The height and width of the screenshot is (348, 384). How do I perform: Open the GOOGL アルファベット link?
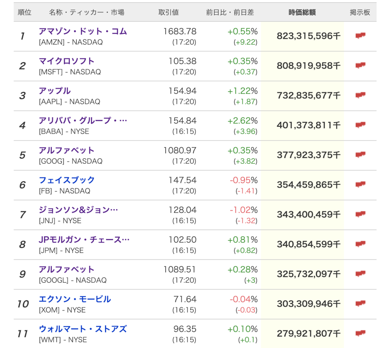click(x=67, y=269)
